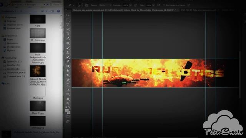Toggle Quick Mask mode
This screenshot has width=246, height=138.
point(68,117)
